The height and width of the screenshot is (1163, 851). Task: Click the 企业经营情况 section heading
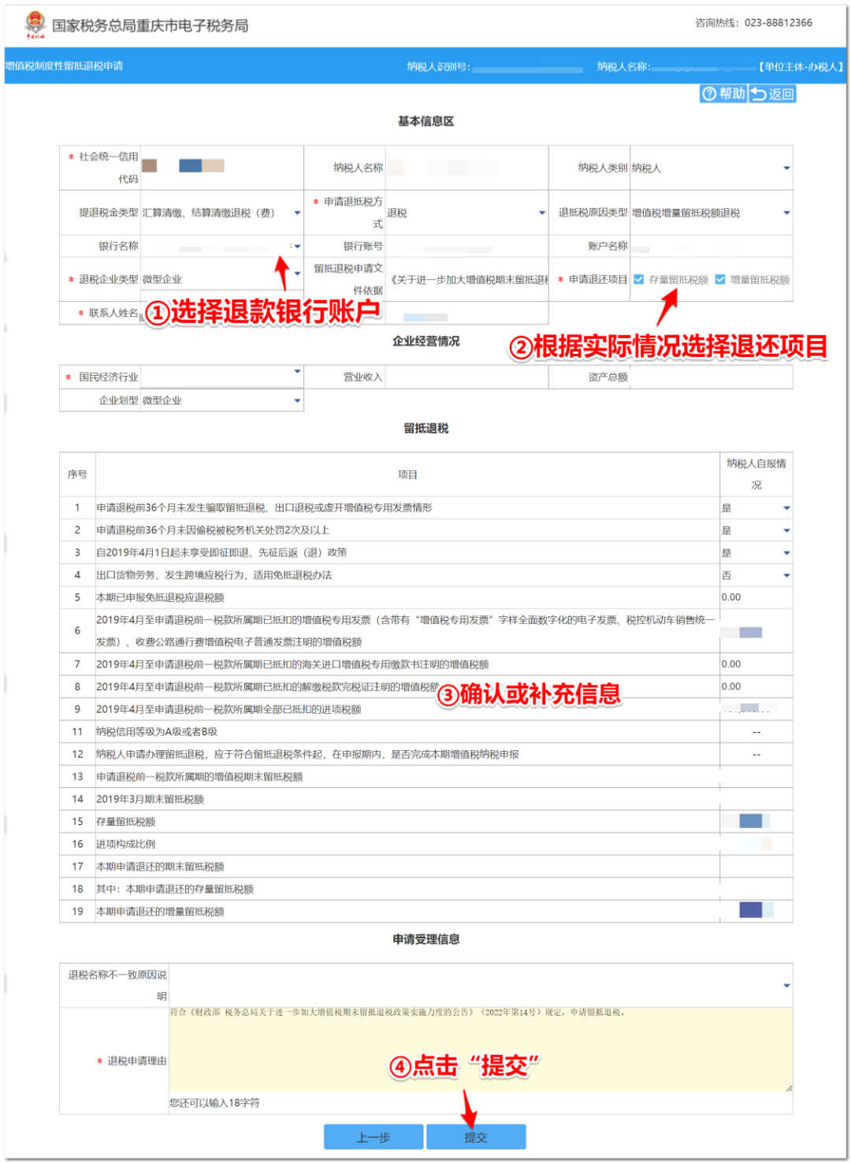[425, 341]
